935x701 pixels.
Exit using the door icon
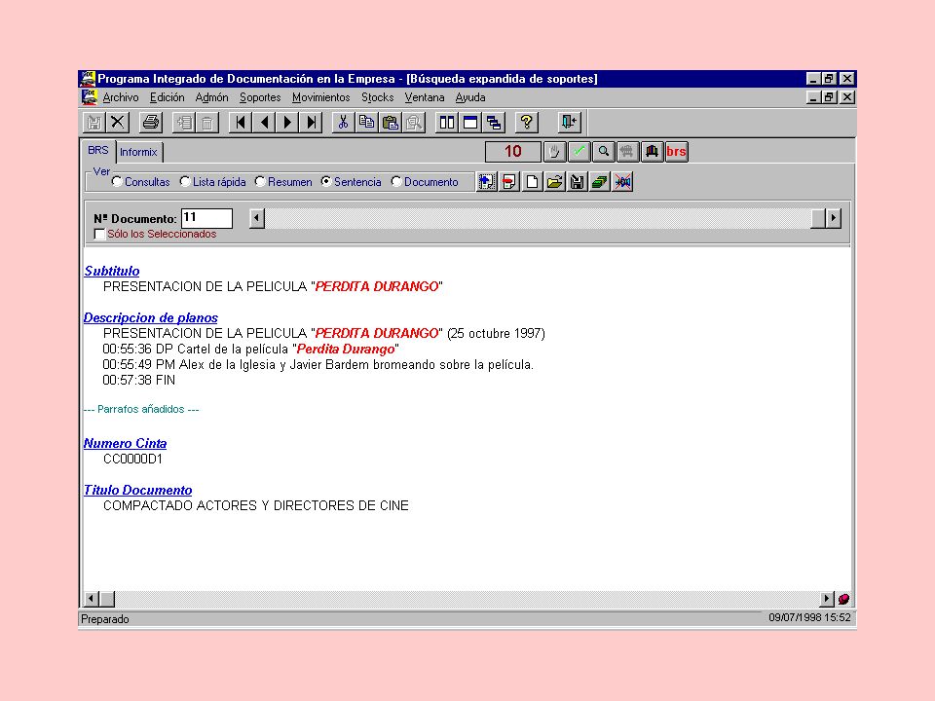(x=569, y=123)
